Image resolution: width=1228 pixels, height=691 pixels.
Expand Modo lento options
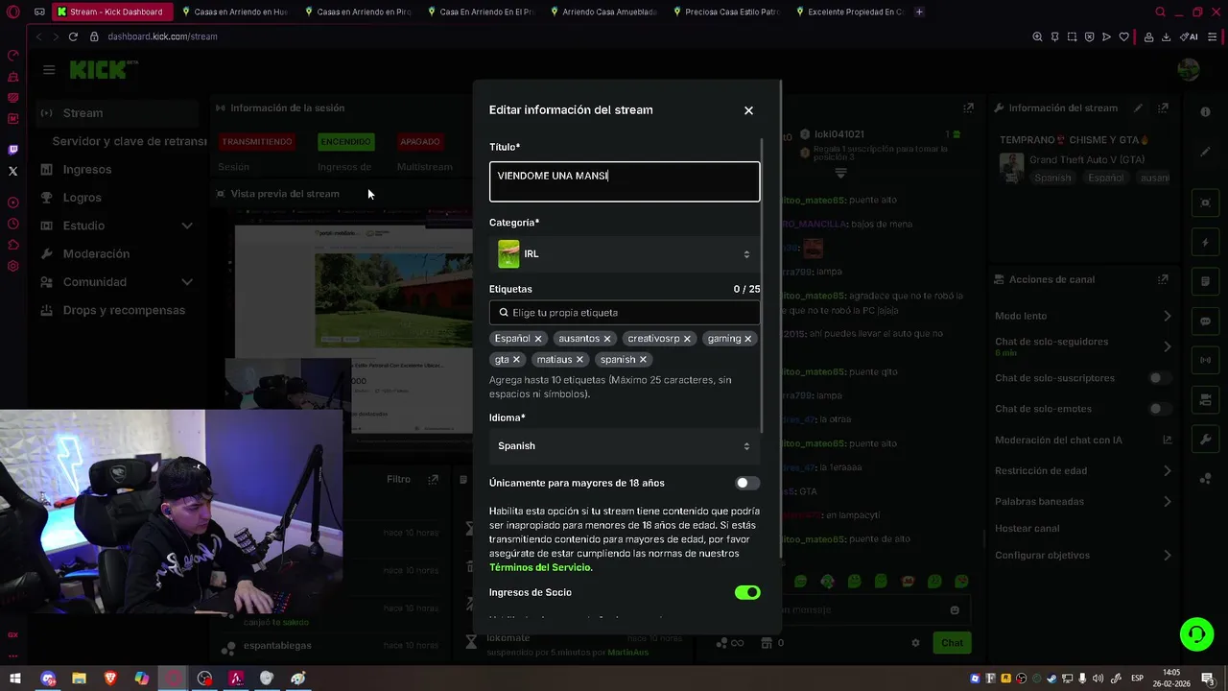[1168, 316]
